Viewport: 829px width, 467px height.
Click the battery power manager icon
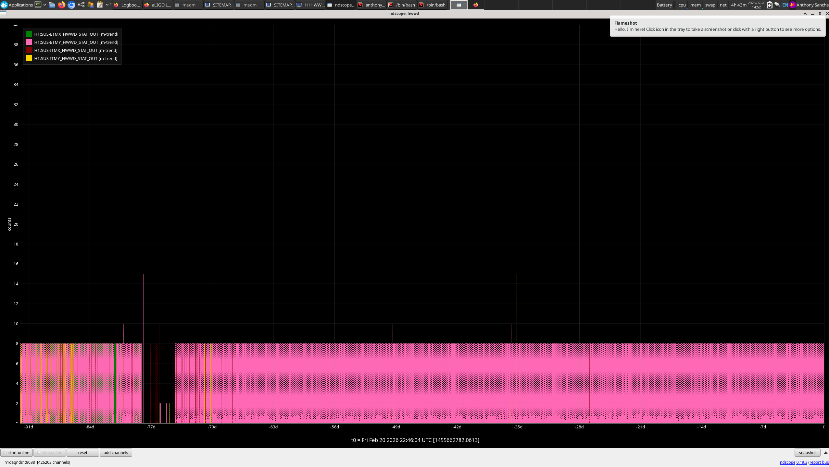coord(769,5)
